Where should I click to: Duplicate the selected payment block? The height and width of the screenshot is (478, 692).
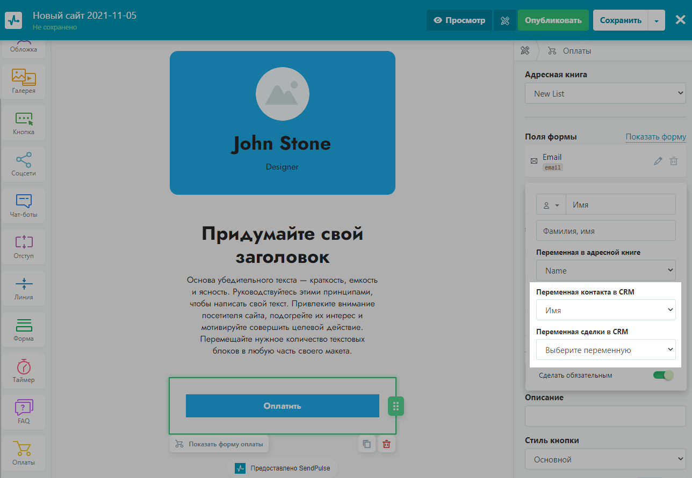coord(367,444)
